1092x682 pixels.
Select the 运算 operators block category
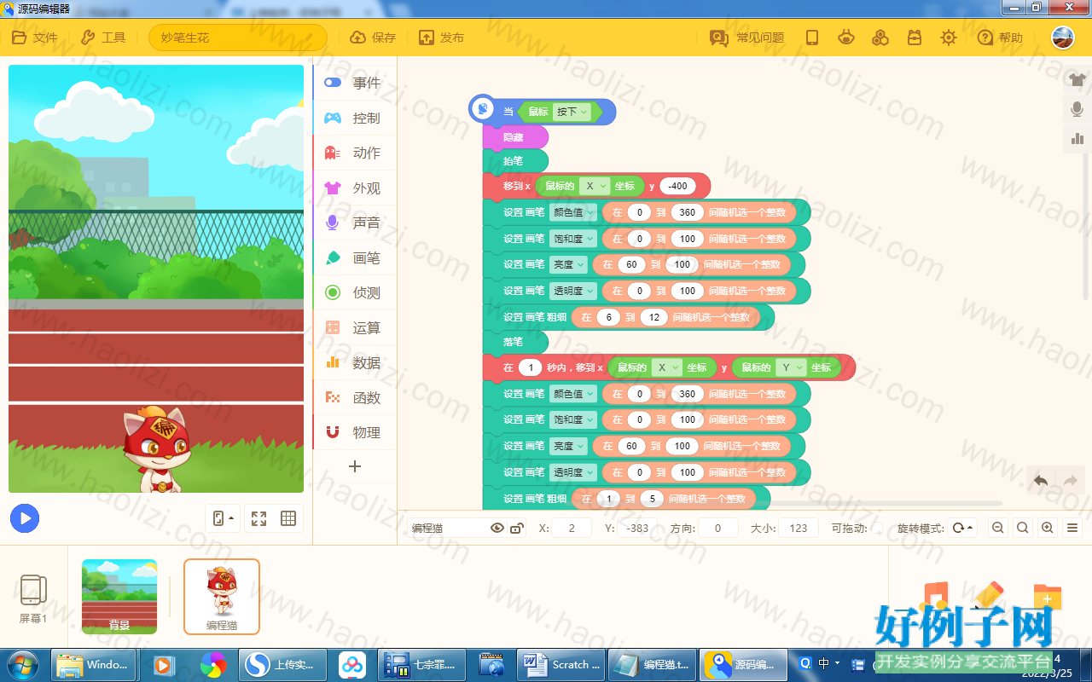pos(355,327)
